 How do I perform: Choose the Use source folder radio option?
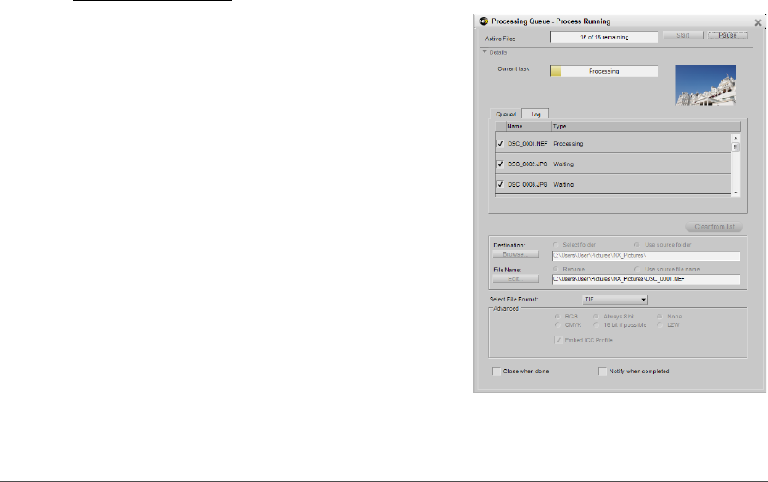tap(637, 245)
